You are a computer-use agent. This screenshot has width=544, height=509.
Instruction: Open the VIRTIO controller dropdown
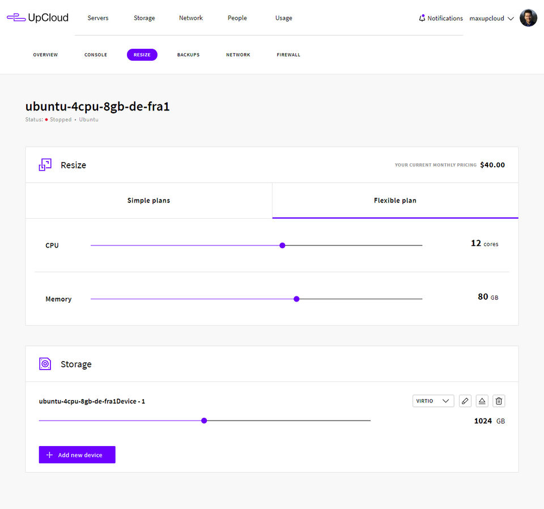[433, 401]
